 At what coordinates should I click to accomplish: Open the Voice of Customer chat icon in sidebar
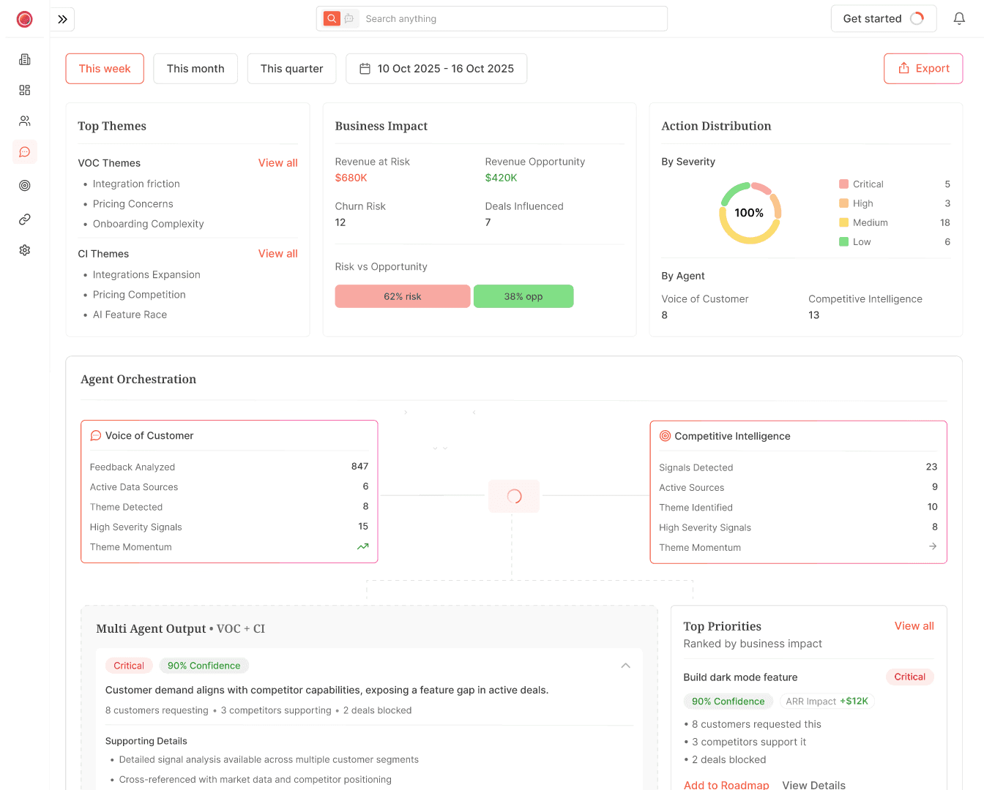click(x=24, y=151)
